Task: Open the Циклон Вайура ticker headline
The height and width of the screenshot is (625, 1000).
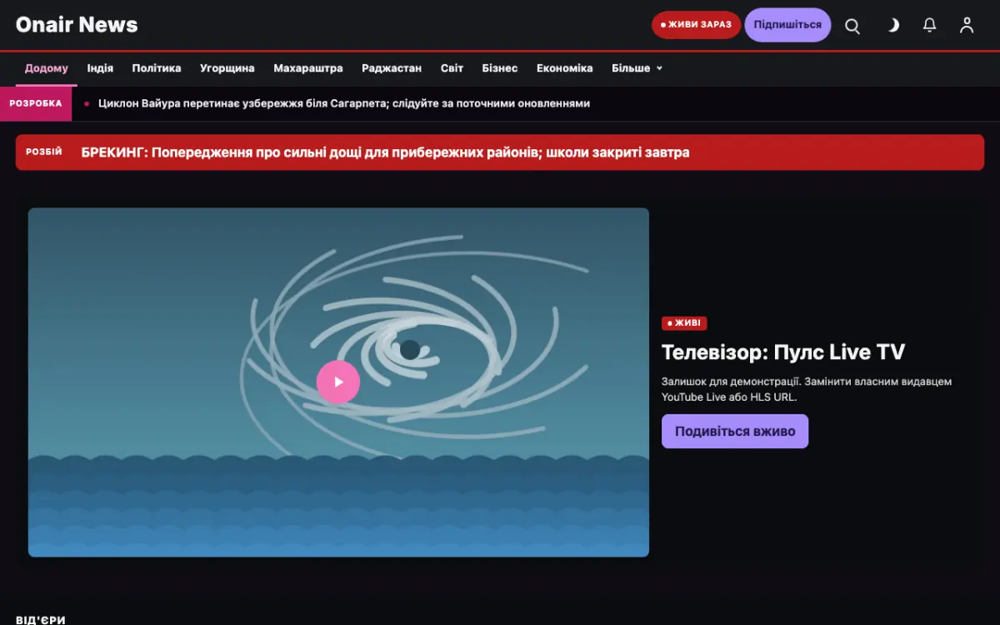Action: click(x=344, y=103)
